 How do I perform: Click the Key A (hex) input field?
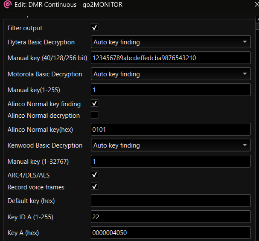(x=171, y=233)
